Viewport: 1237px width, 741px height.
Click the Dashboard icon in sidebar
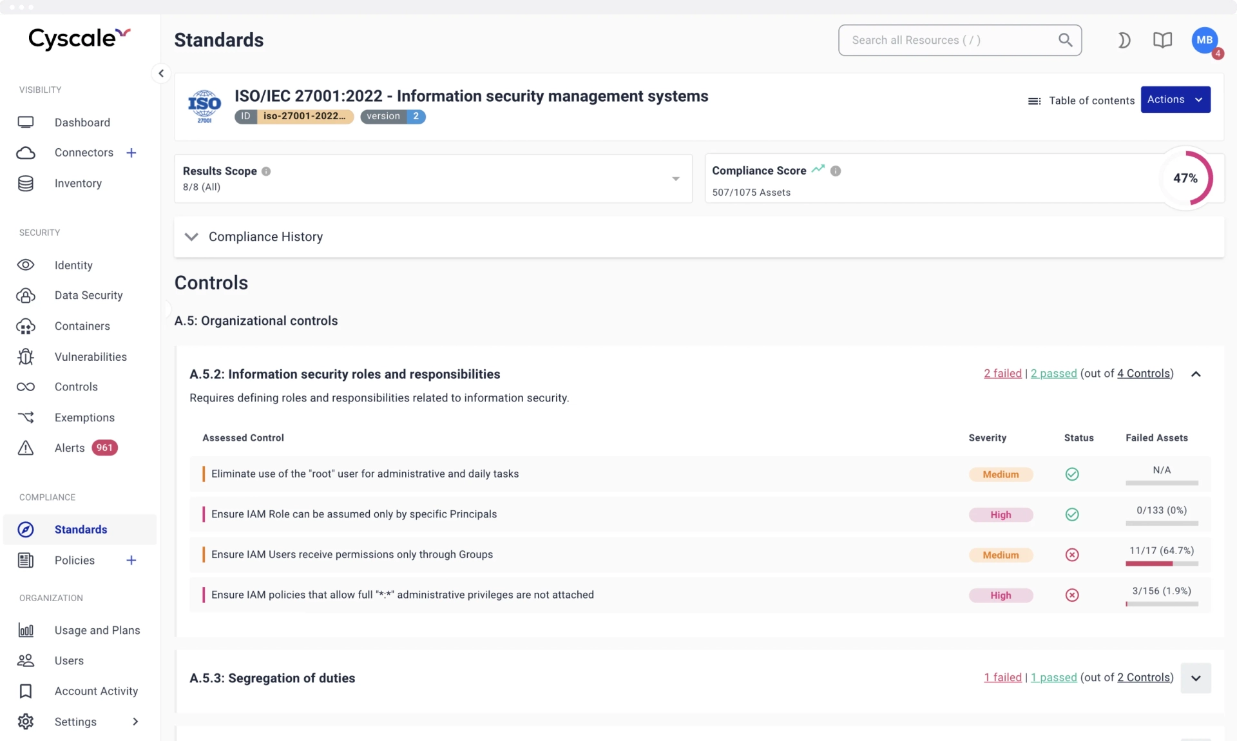[26, 122]
